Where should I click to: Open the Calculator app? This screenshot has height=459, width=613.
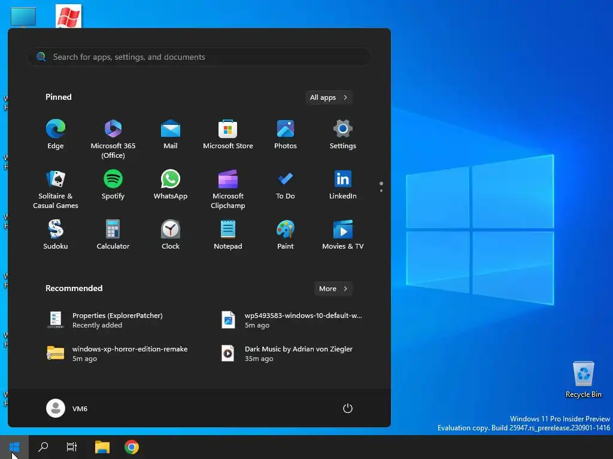coord(113,235)
